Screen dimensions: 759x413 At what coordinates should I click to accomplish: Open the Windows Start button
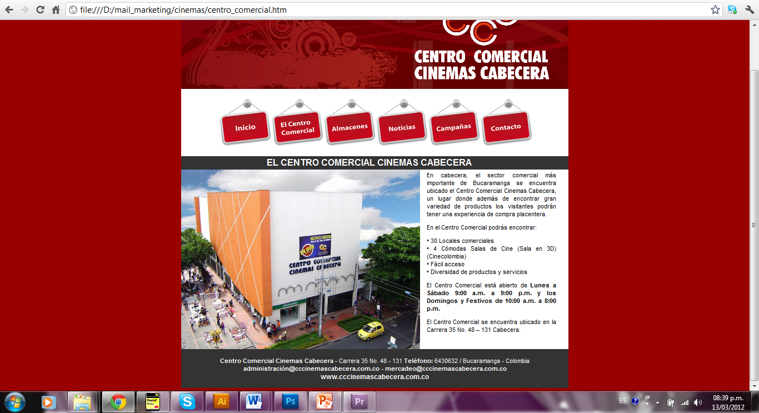(15, 401)
